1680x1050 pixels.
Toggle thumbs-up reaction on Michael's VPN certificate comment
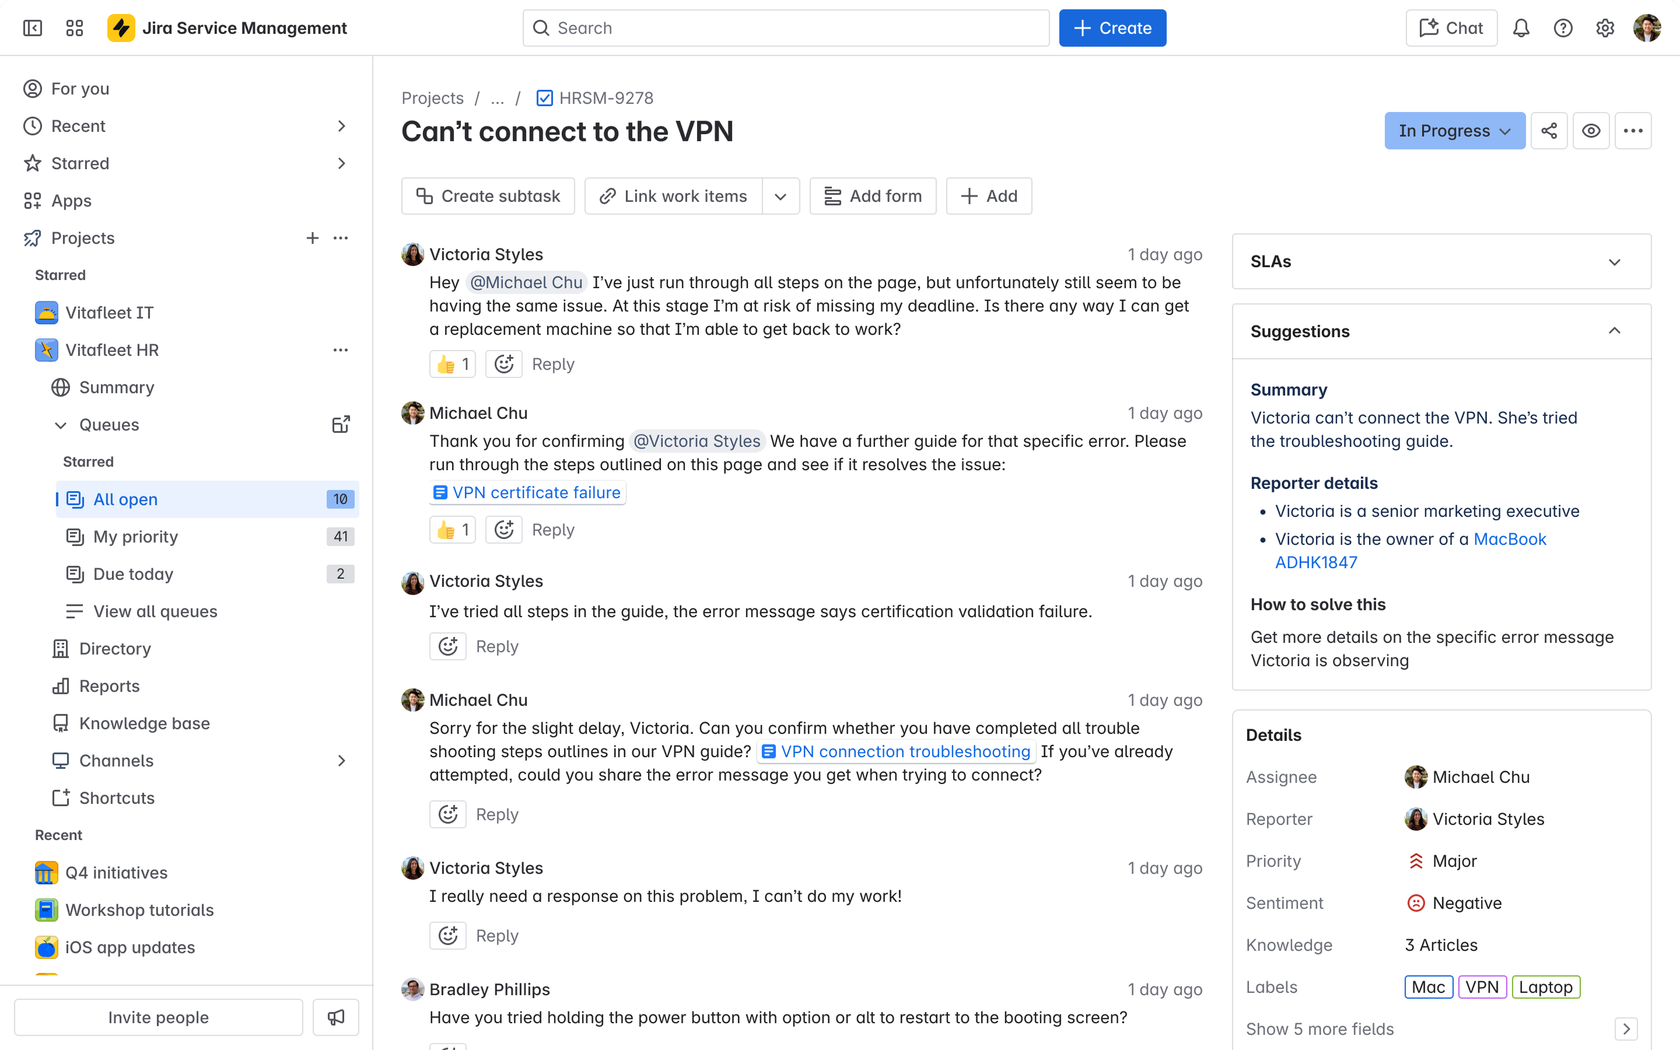453,530
